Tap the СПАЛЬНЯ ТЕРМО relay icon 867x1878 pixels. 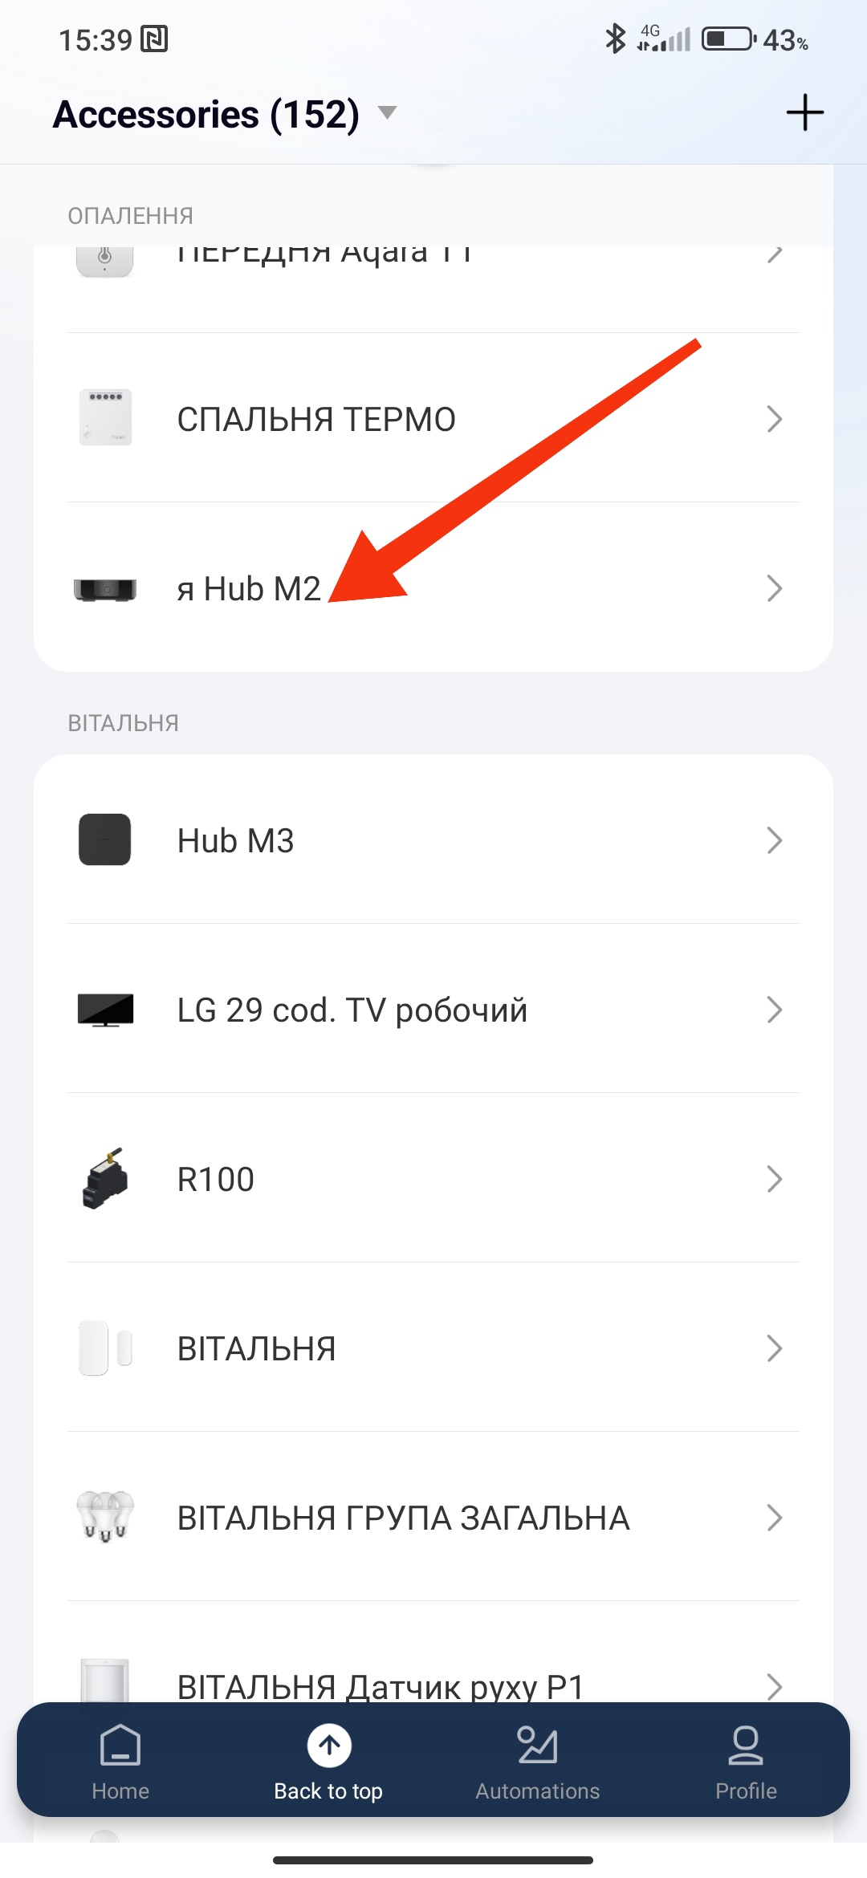tap(104, 418)
